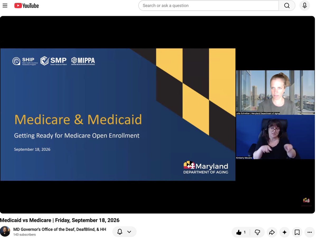Open more actions three-dot menu
This screenshot has width=317, height=240.
pos(310,232)
